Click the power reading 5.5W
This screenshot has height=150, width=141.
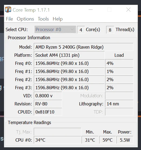(x=125, y=140)
